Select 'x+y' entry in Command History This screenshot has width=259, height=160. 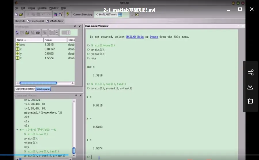click(x=26, y=147)
